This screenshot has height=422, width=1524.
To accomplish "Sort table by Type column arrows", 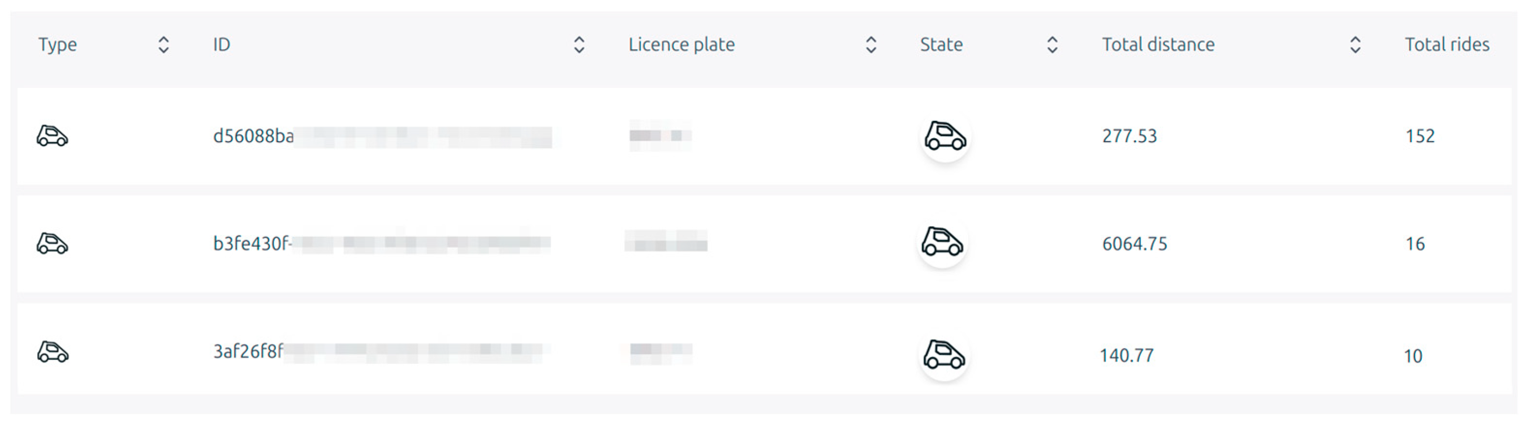I will (164, 45).
